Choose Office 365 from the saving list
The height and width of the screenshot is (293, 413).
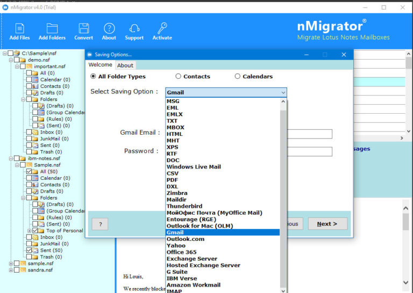tap(223, 252)
